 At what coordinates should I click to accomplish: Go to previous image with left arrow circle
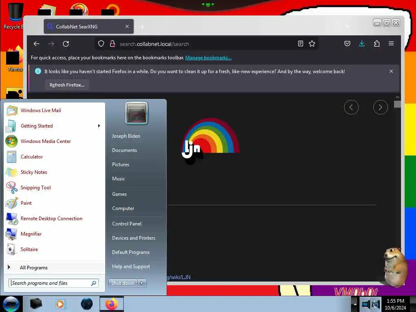click(351, 107)
